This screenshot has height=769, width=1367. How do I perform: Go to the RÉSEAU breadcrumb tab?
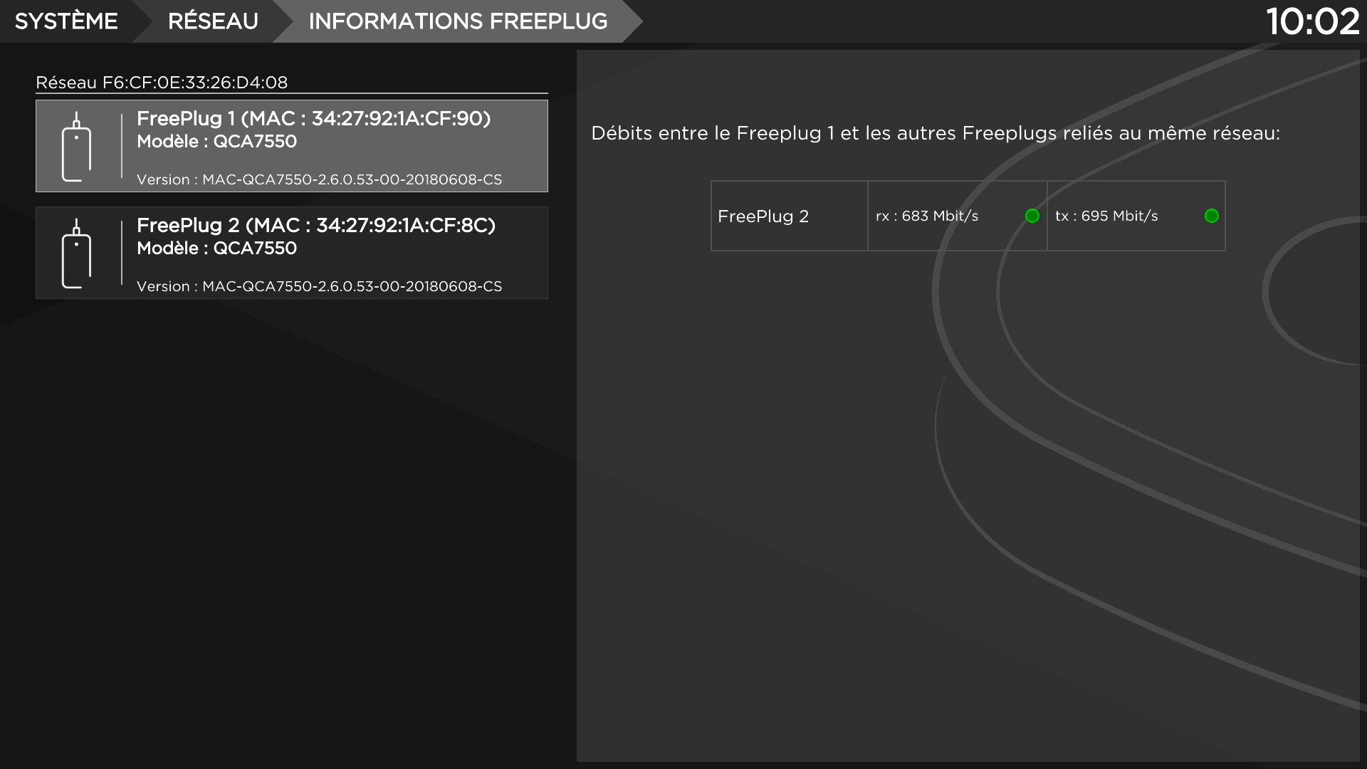tap(213, 21)
